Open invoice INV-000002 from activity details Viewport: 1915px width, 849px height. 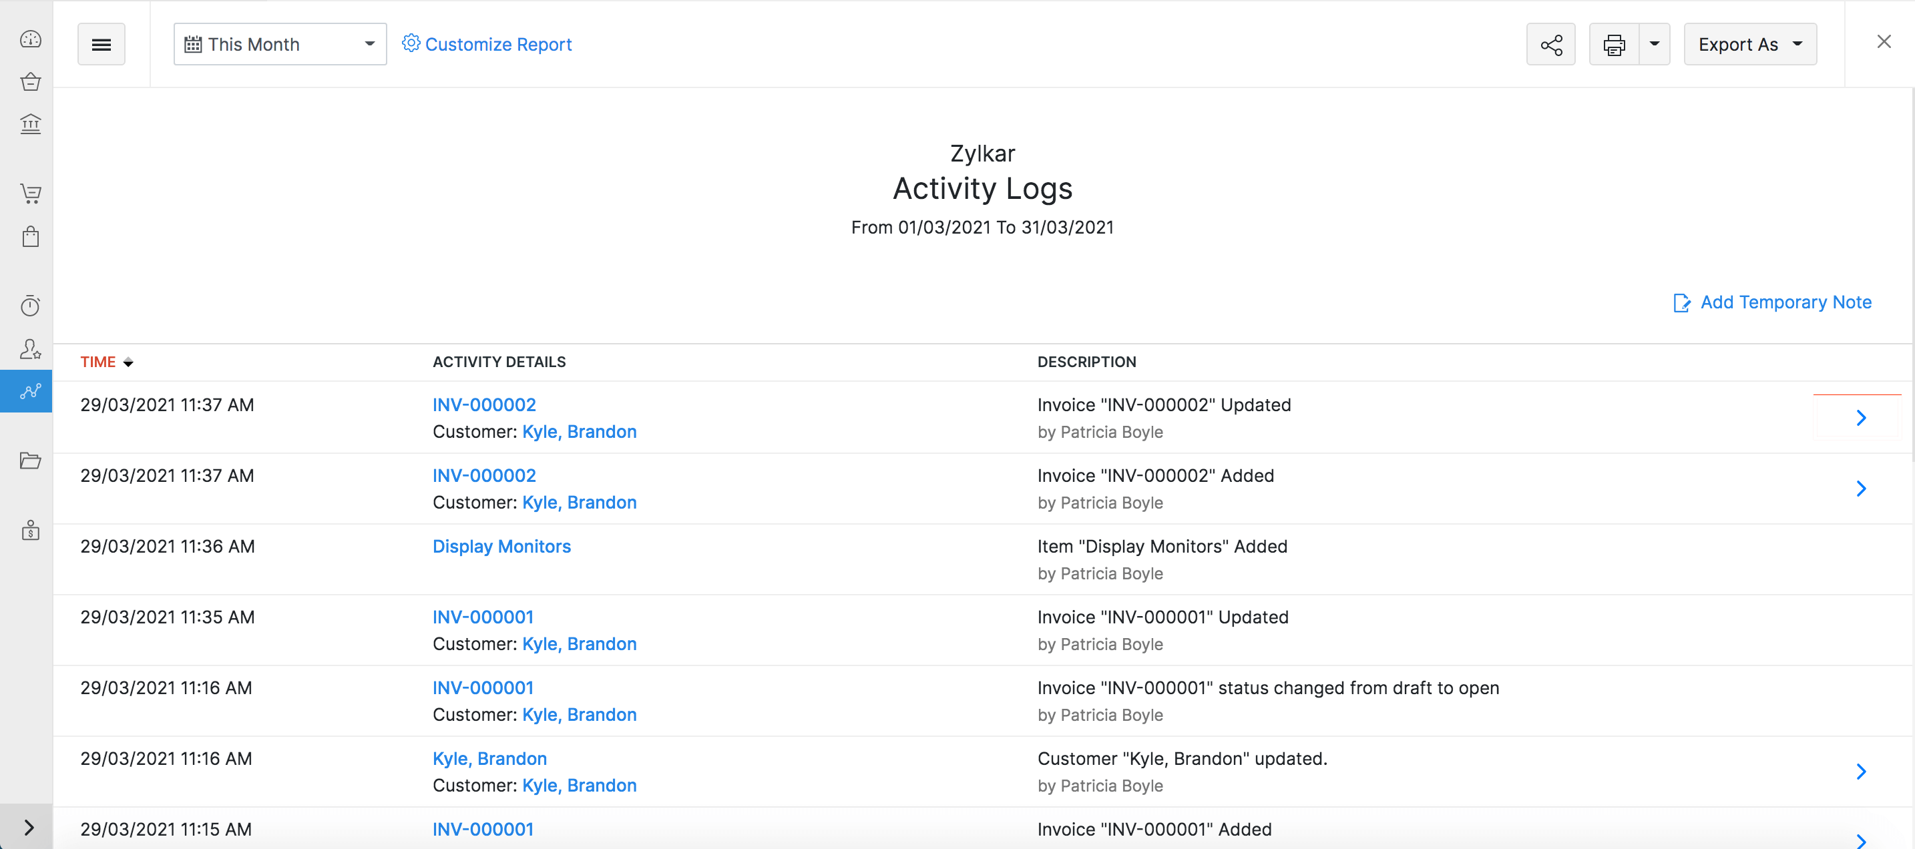(483, 404)
